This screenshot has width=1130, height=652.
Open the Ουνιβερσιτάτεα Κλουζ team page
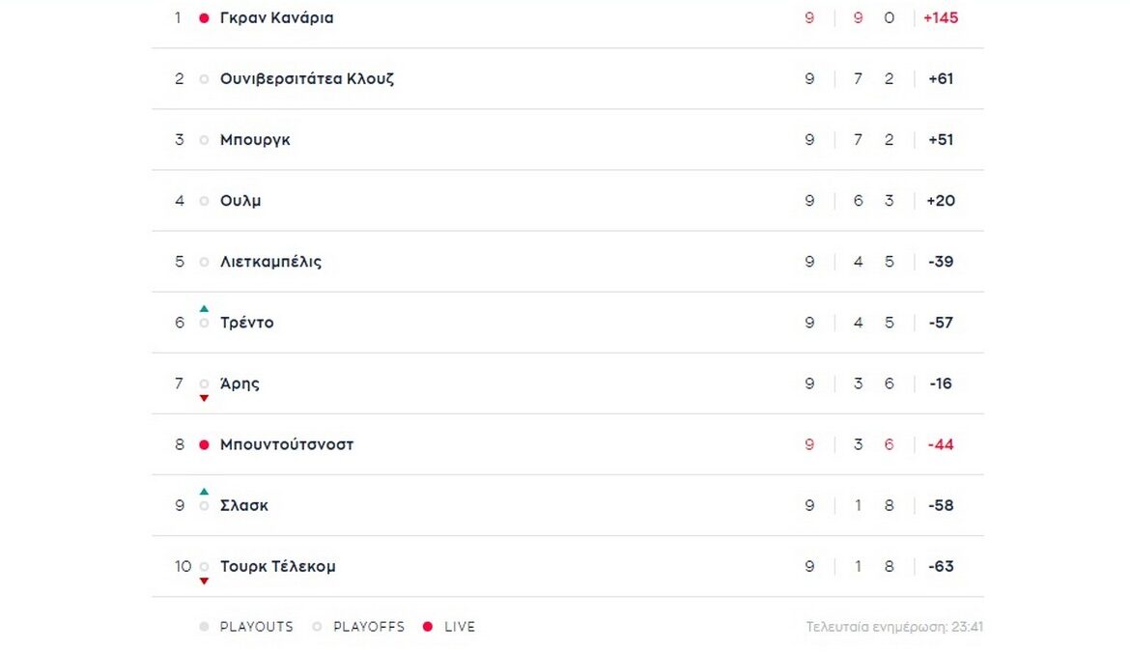coord(306,79)
